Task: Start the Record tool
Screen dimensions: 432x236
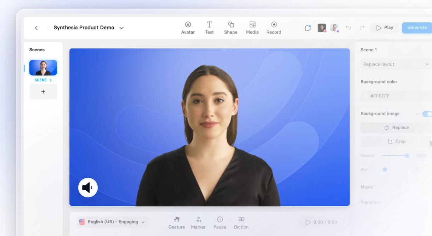Action: (x=274, y=28)
